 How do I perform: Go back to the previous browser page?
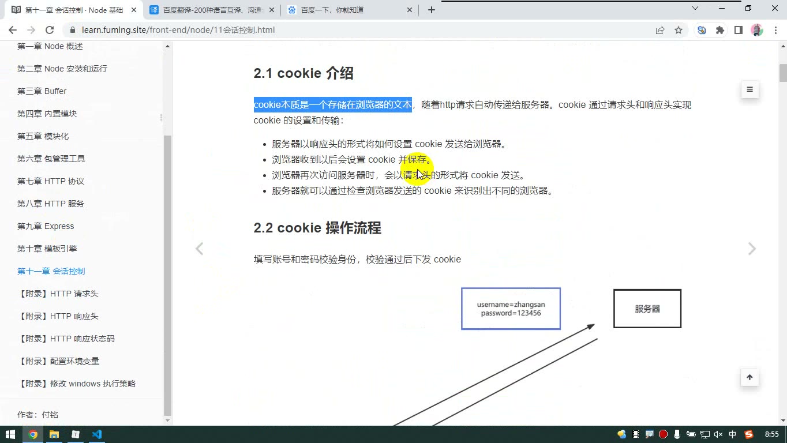pos(13,30)
